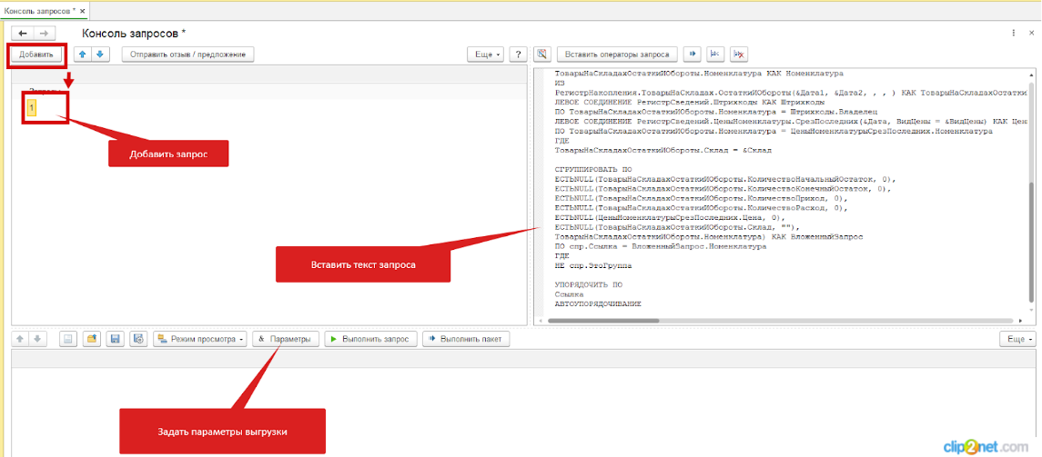This screenshot has width=1042, height=457.
Task: Click the blue floppy disk save icon
Action: point(115,339)
